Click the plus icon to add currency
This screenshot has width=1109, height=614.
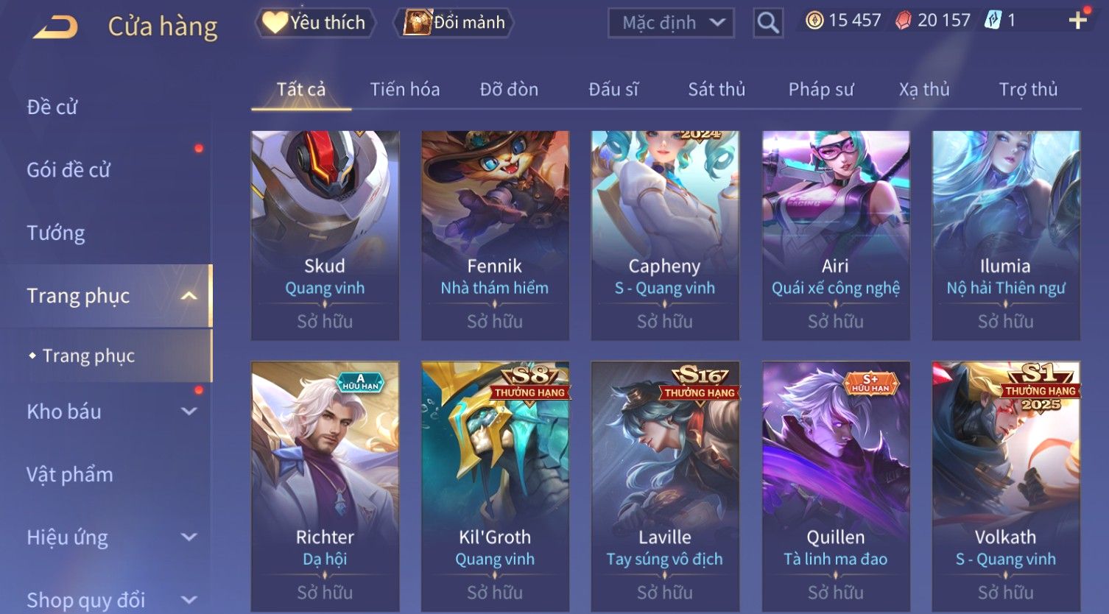coord(1078,21)
